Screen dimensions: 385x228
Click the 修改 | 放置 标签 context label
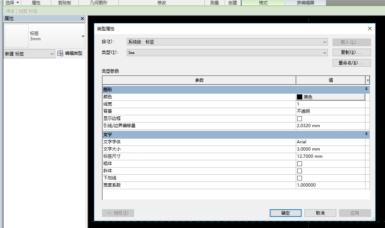pos(22,11)
